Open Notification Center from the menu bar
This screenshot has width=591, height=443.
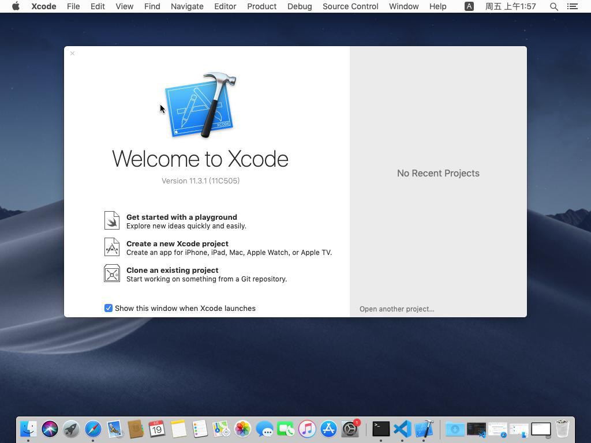click(572, 6)
